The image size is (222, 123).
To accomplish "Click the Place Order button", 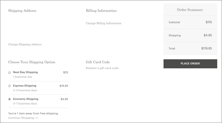I will coord(190,64).
